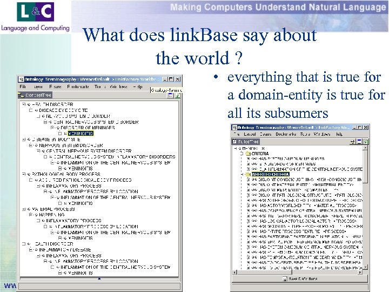Screen dimensions: 389x292
Task: Click panel window icon in ConceptTree header
Action: coord(170,95)
